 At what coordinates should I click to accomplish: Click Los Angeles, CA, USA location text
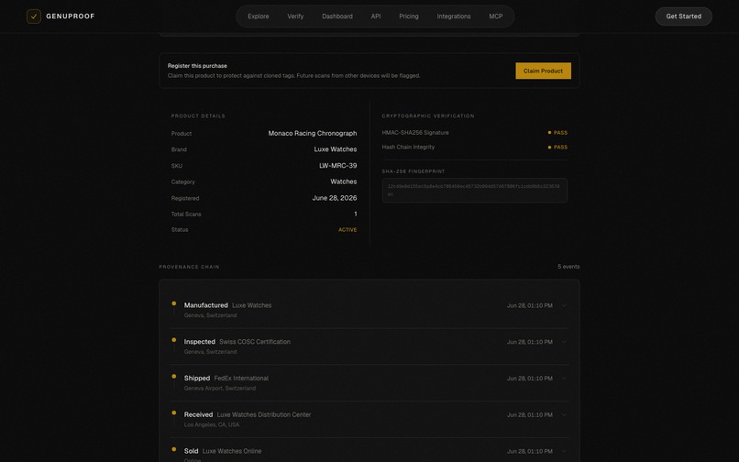(x=212, y=424)
